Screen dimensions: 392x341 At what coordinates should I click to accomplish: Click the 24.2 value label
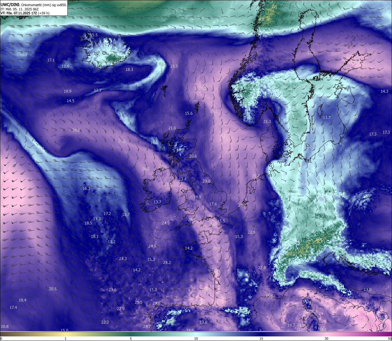point(76,130)
